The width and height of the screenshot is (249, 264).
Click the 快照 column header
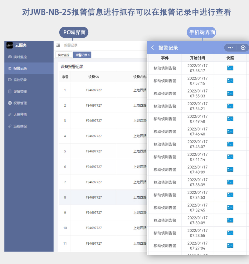[230, 58]
